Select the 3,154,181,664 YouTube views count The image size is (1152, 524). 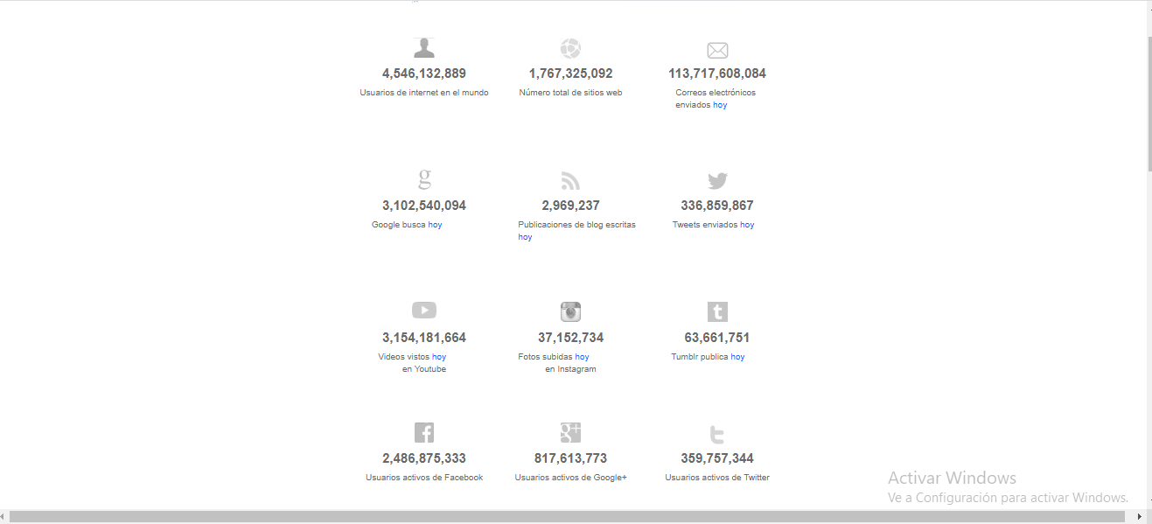(424, 338)
